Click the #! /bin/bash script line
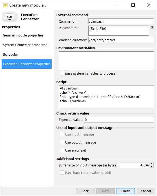Image resolution: width=157 pixels, height=196 pixels. (69, 88)
